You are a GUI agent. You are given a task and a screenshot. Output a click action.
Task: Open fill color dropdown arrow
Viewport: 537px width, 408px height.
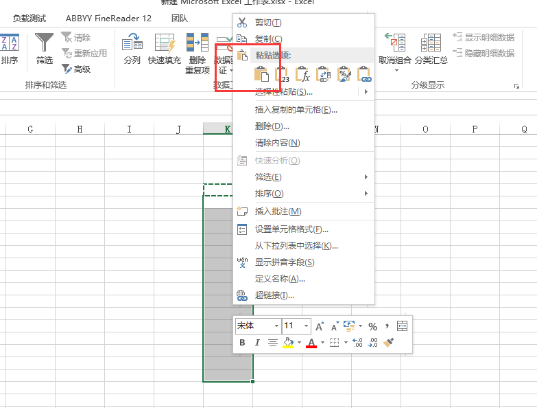point(299,343)
